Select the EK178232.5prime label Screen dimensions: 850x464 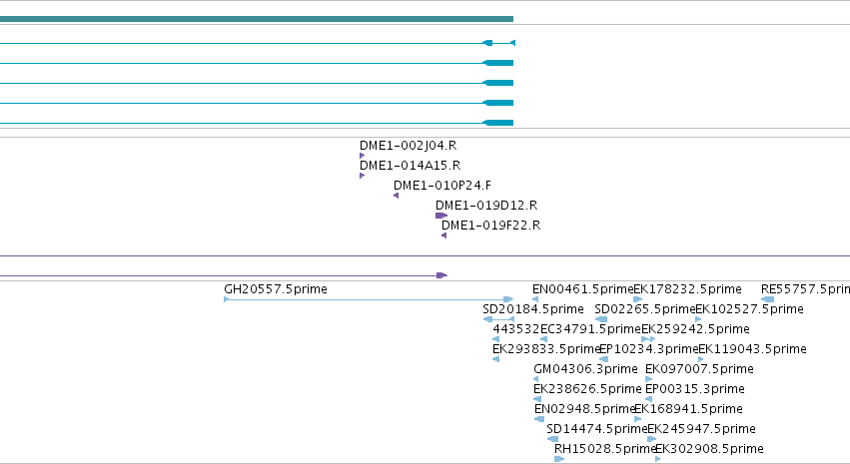point(687,289)
